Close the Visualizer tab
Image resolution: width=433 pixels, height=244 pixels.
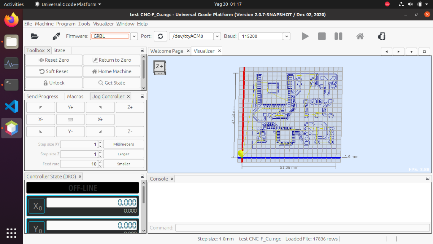pyautogui.click(x=219, y=51)
